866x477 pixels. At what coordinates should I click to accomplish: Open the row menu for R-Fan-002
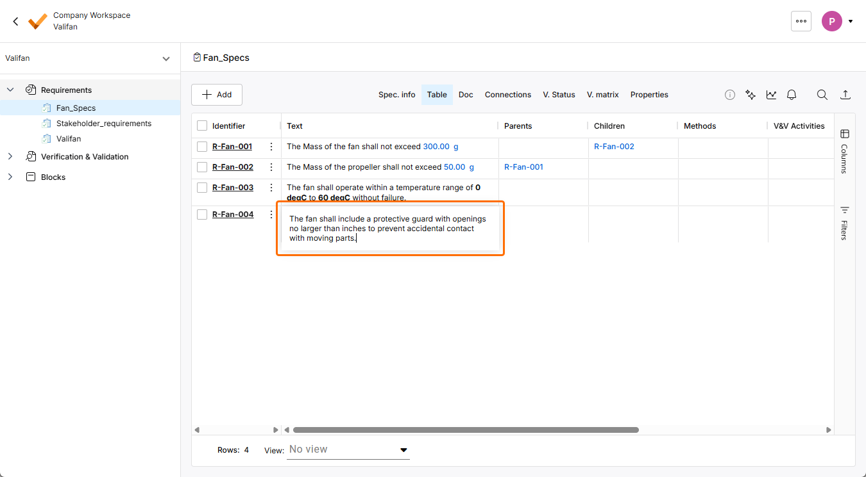pos(271,167)
